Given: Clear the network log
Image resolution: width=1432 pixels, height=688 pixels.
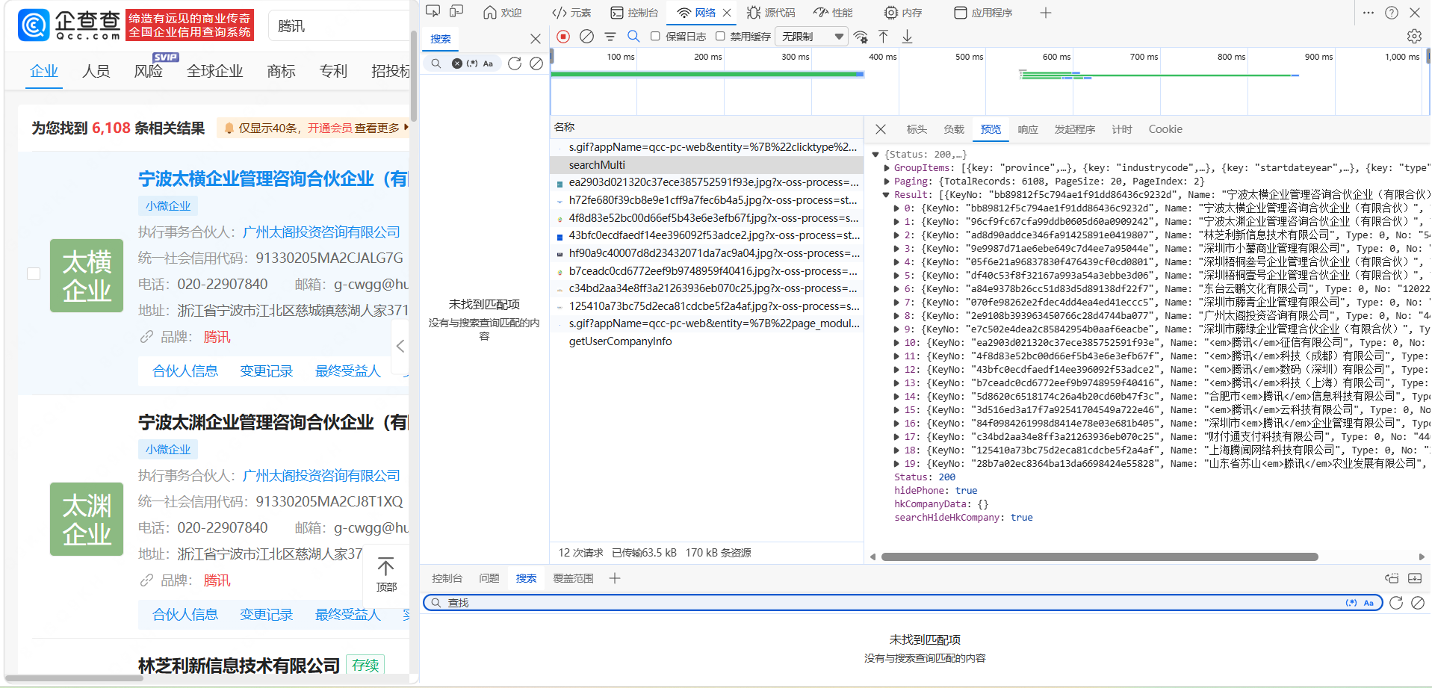Looking at the screenshot, I should pos(587,37).
